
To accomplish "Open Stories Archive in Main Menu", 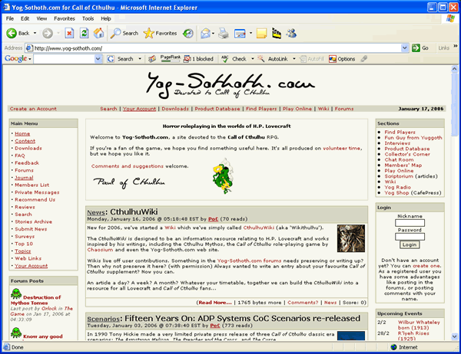I will (x=33, y=221).
